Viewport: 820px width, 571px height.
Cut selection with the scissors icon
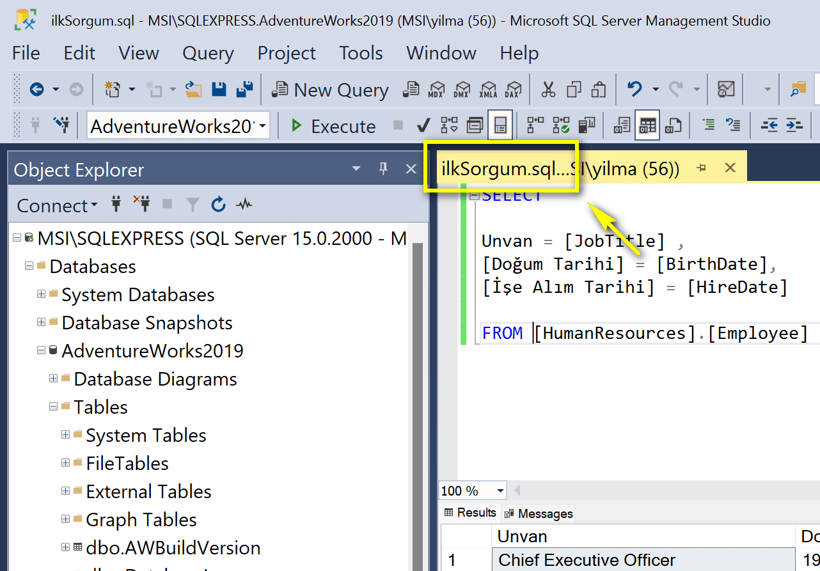548,90
